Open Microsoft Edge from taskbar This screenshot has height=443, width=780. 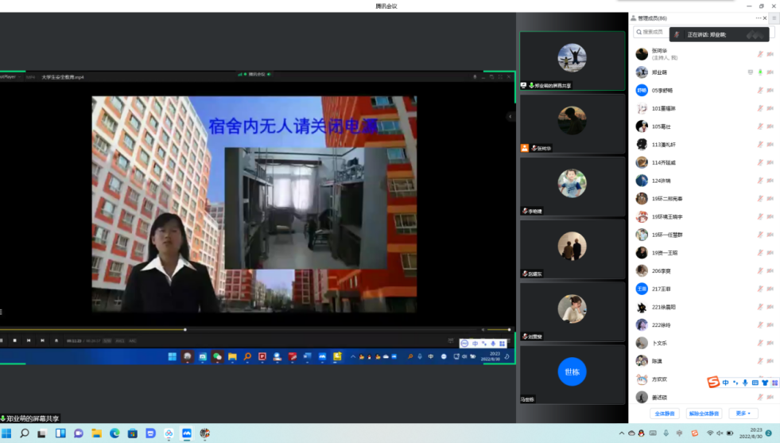[x=114, y=433]
